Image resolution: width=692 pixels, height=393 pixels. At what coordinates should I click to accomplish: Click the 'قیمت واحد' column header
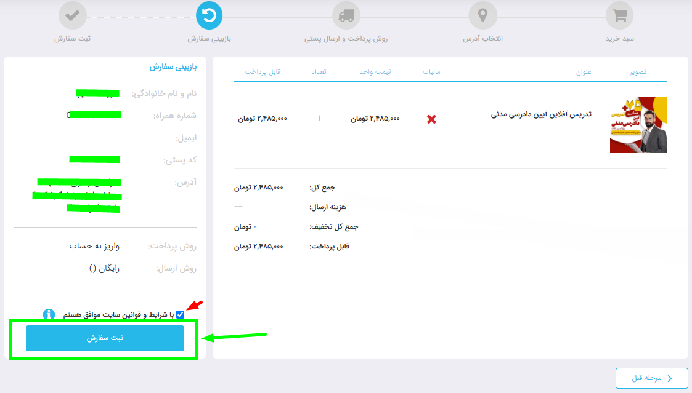pyautogui.click(x=376, y=72)
